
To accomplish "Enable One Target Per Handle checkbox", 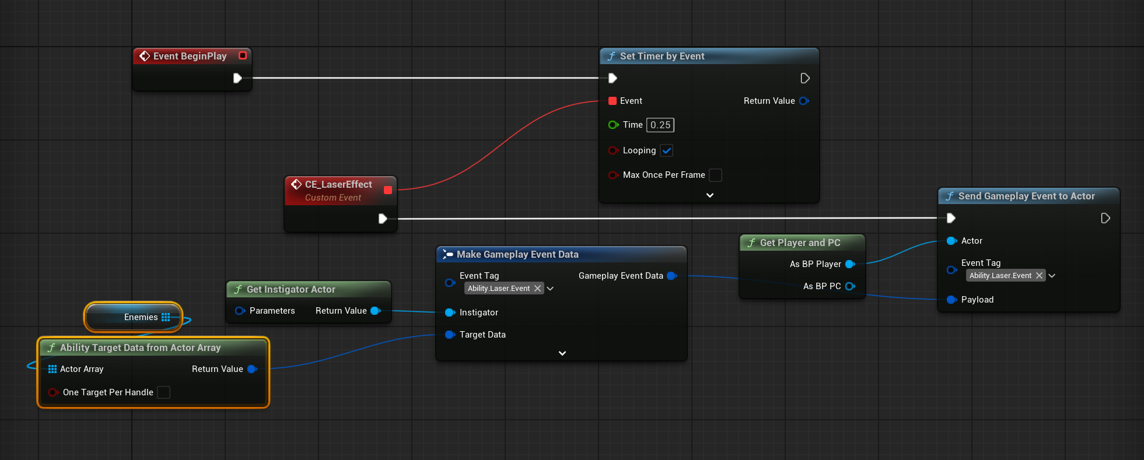I will 164,392.
